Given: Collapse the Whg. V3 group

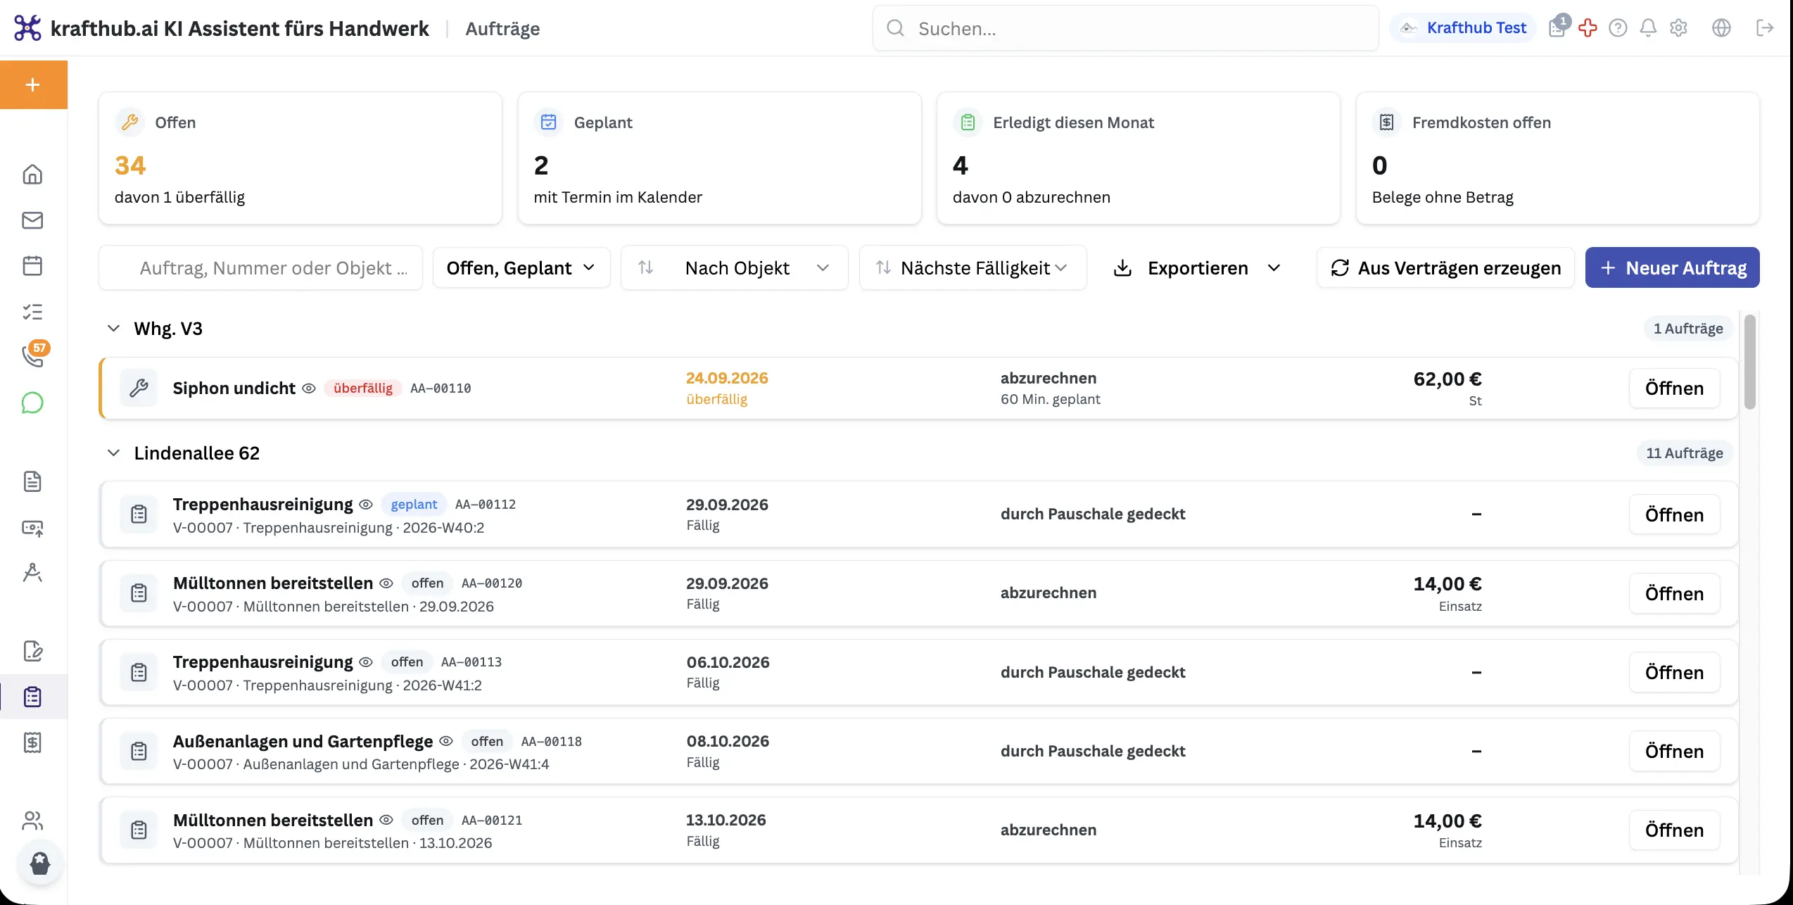Looking at the screenshot, I should point(113,329).
